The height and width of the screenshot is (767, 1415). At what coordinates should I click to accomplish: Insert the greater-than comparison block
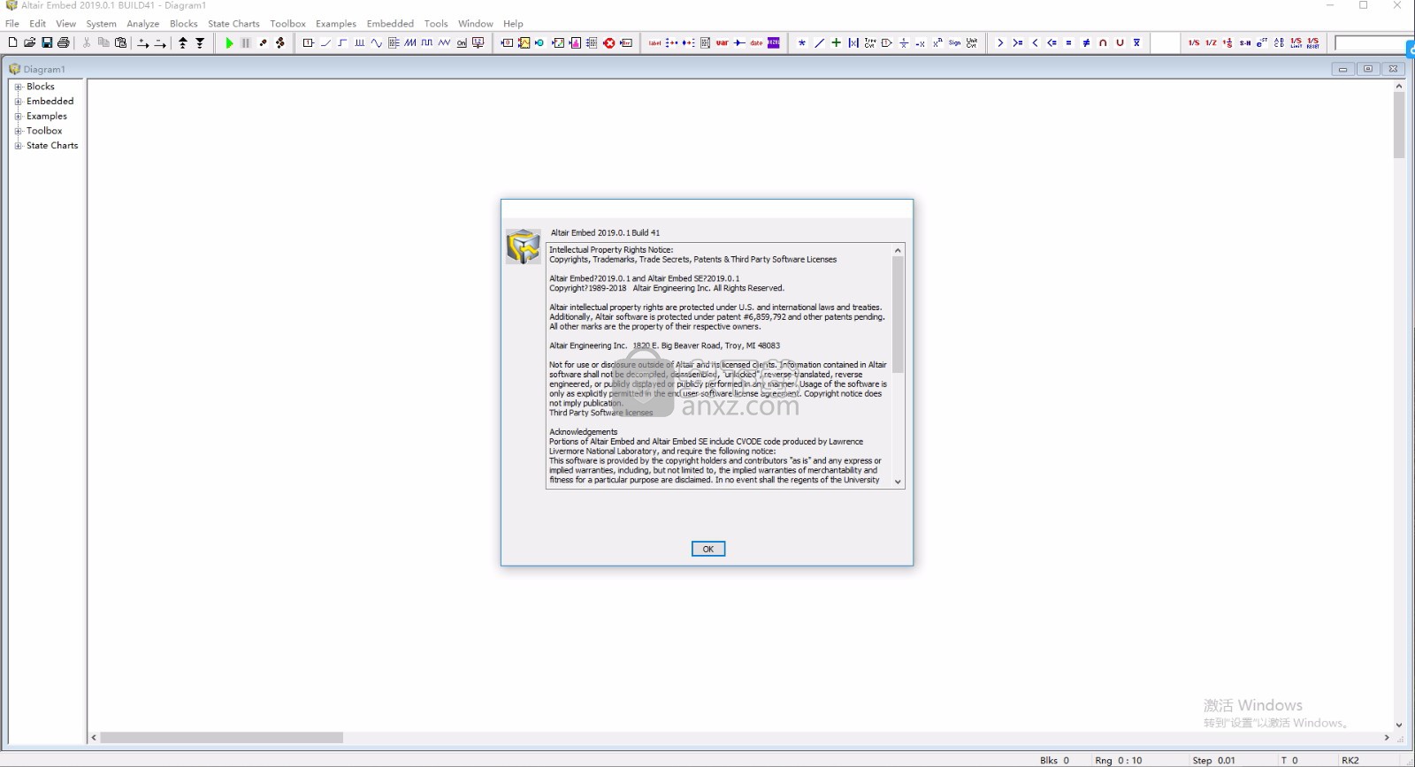1000,42
